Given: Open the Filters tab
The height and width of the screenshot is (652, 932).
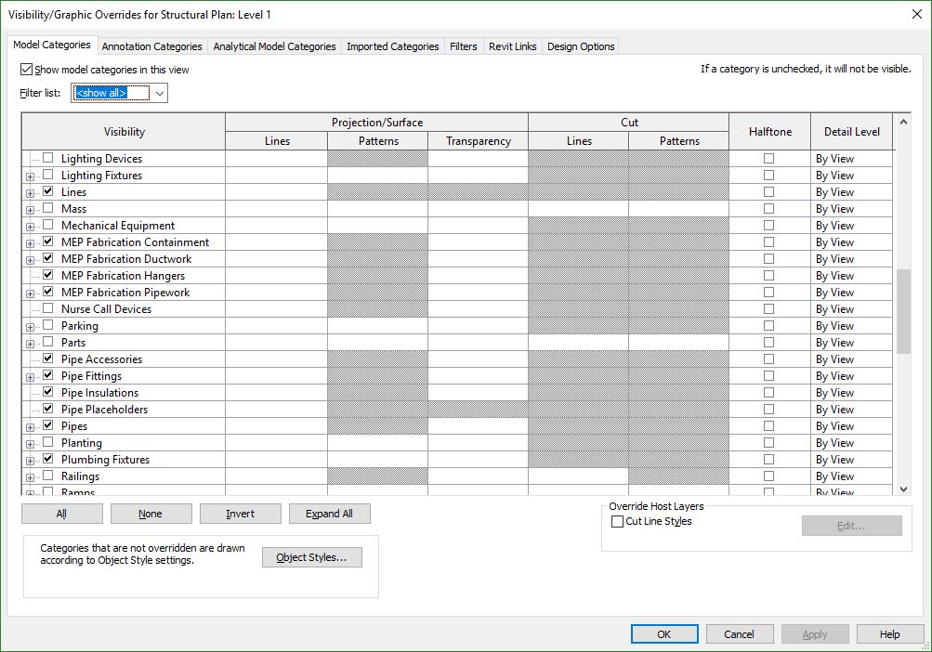Looking at the screenshot, I should pyautogui.click(x=463, y=46).
